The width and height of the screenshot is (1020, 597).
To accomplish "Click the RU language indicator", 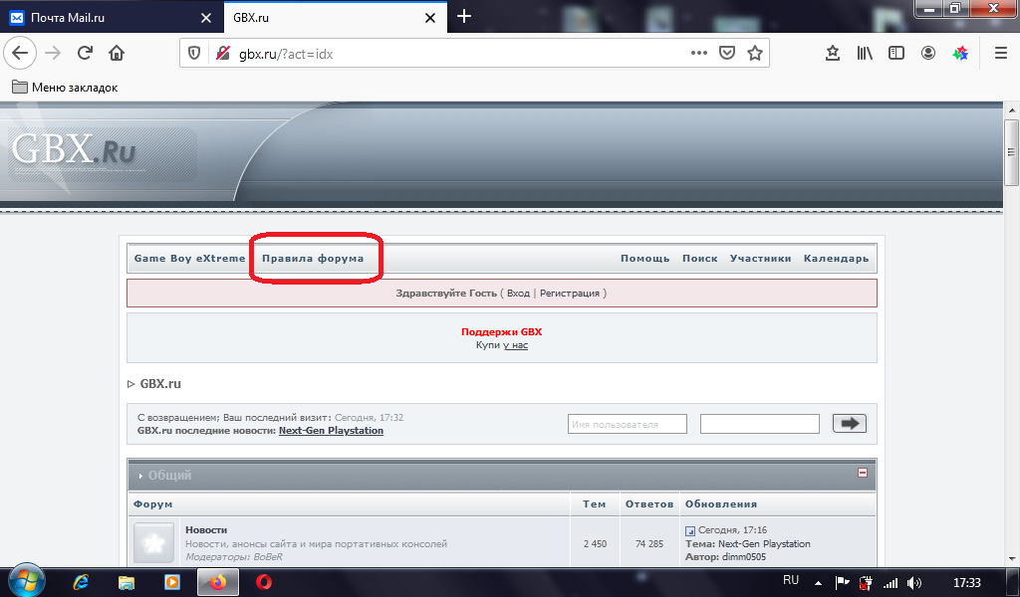I will [791, 580].
